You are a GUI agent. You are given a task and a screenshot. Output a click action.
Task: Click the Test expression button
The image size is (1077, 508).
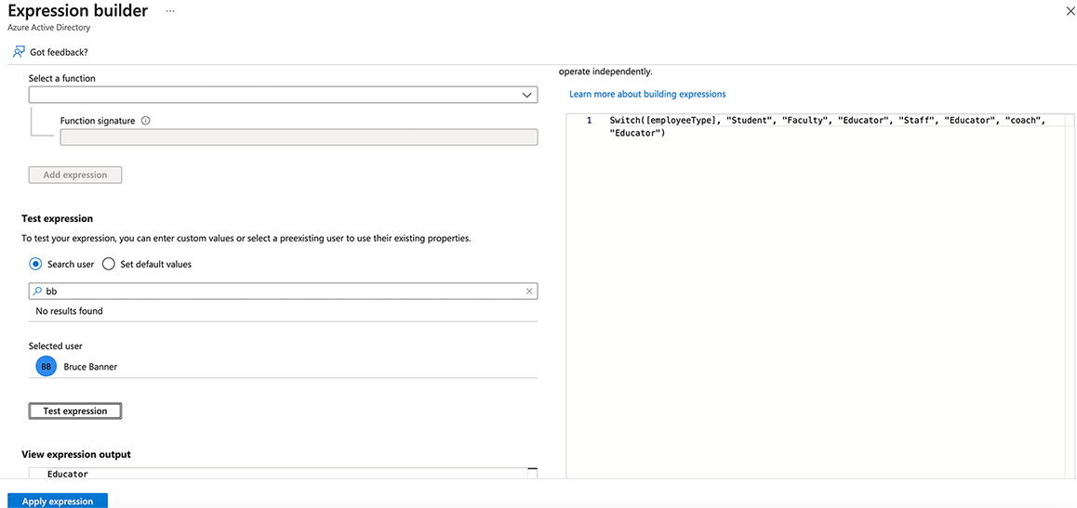[x=75, y=410]
